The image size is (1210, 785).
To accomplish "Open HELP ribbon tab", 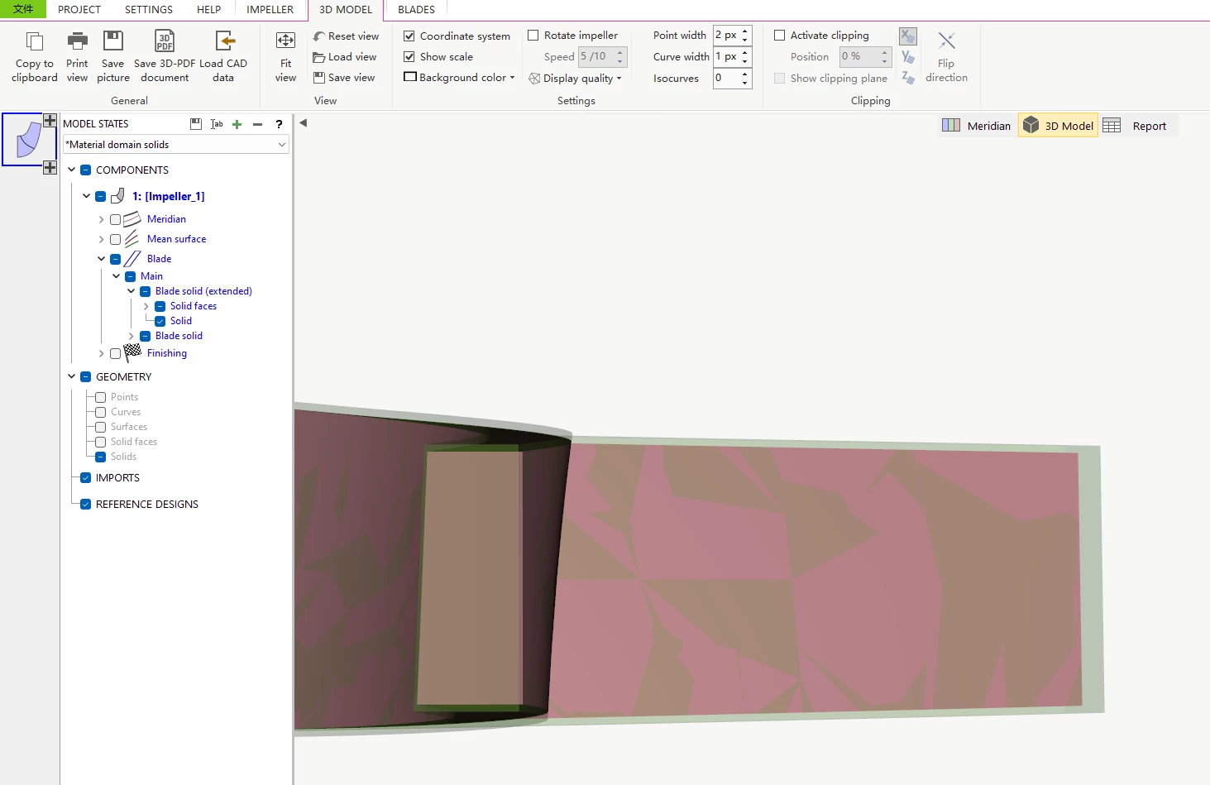I will click(x=208, y=10).
